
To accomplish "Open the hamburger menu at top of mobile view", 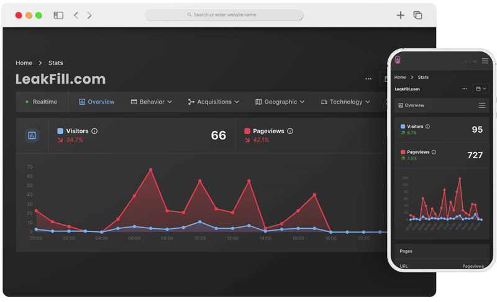I will (485, 61).
